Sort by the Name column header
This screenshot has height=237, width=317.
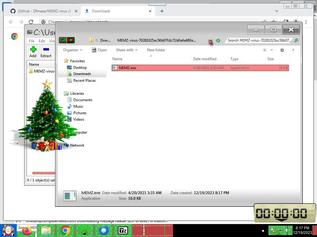(x=151, y=59)
